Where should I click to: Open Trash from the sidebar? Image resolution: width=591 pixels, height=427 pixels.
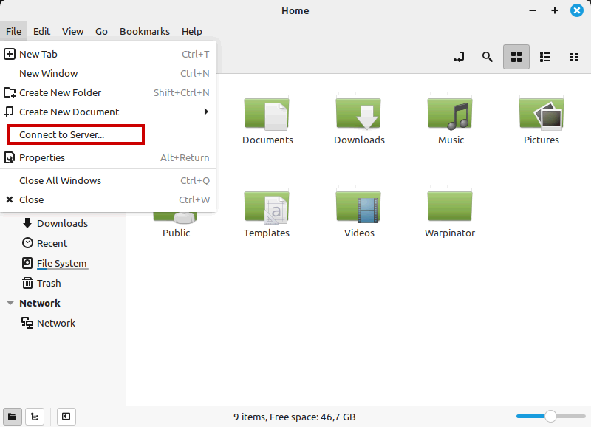click(x=49, y=284)
